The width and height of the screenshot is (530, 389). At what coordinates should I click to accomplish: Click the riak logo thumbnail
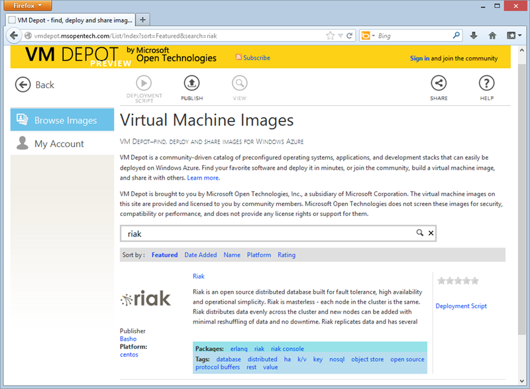click(146, 298)
